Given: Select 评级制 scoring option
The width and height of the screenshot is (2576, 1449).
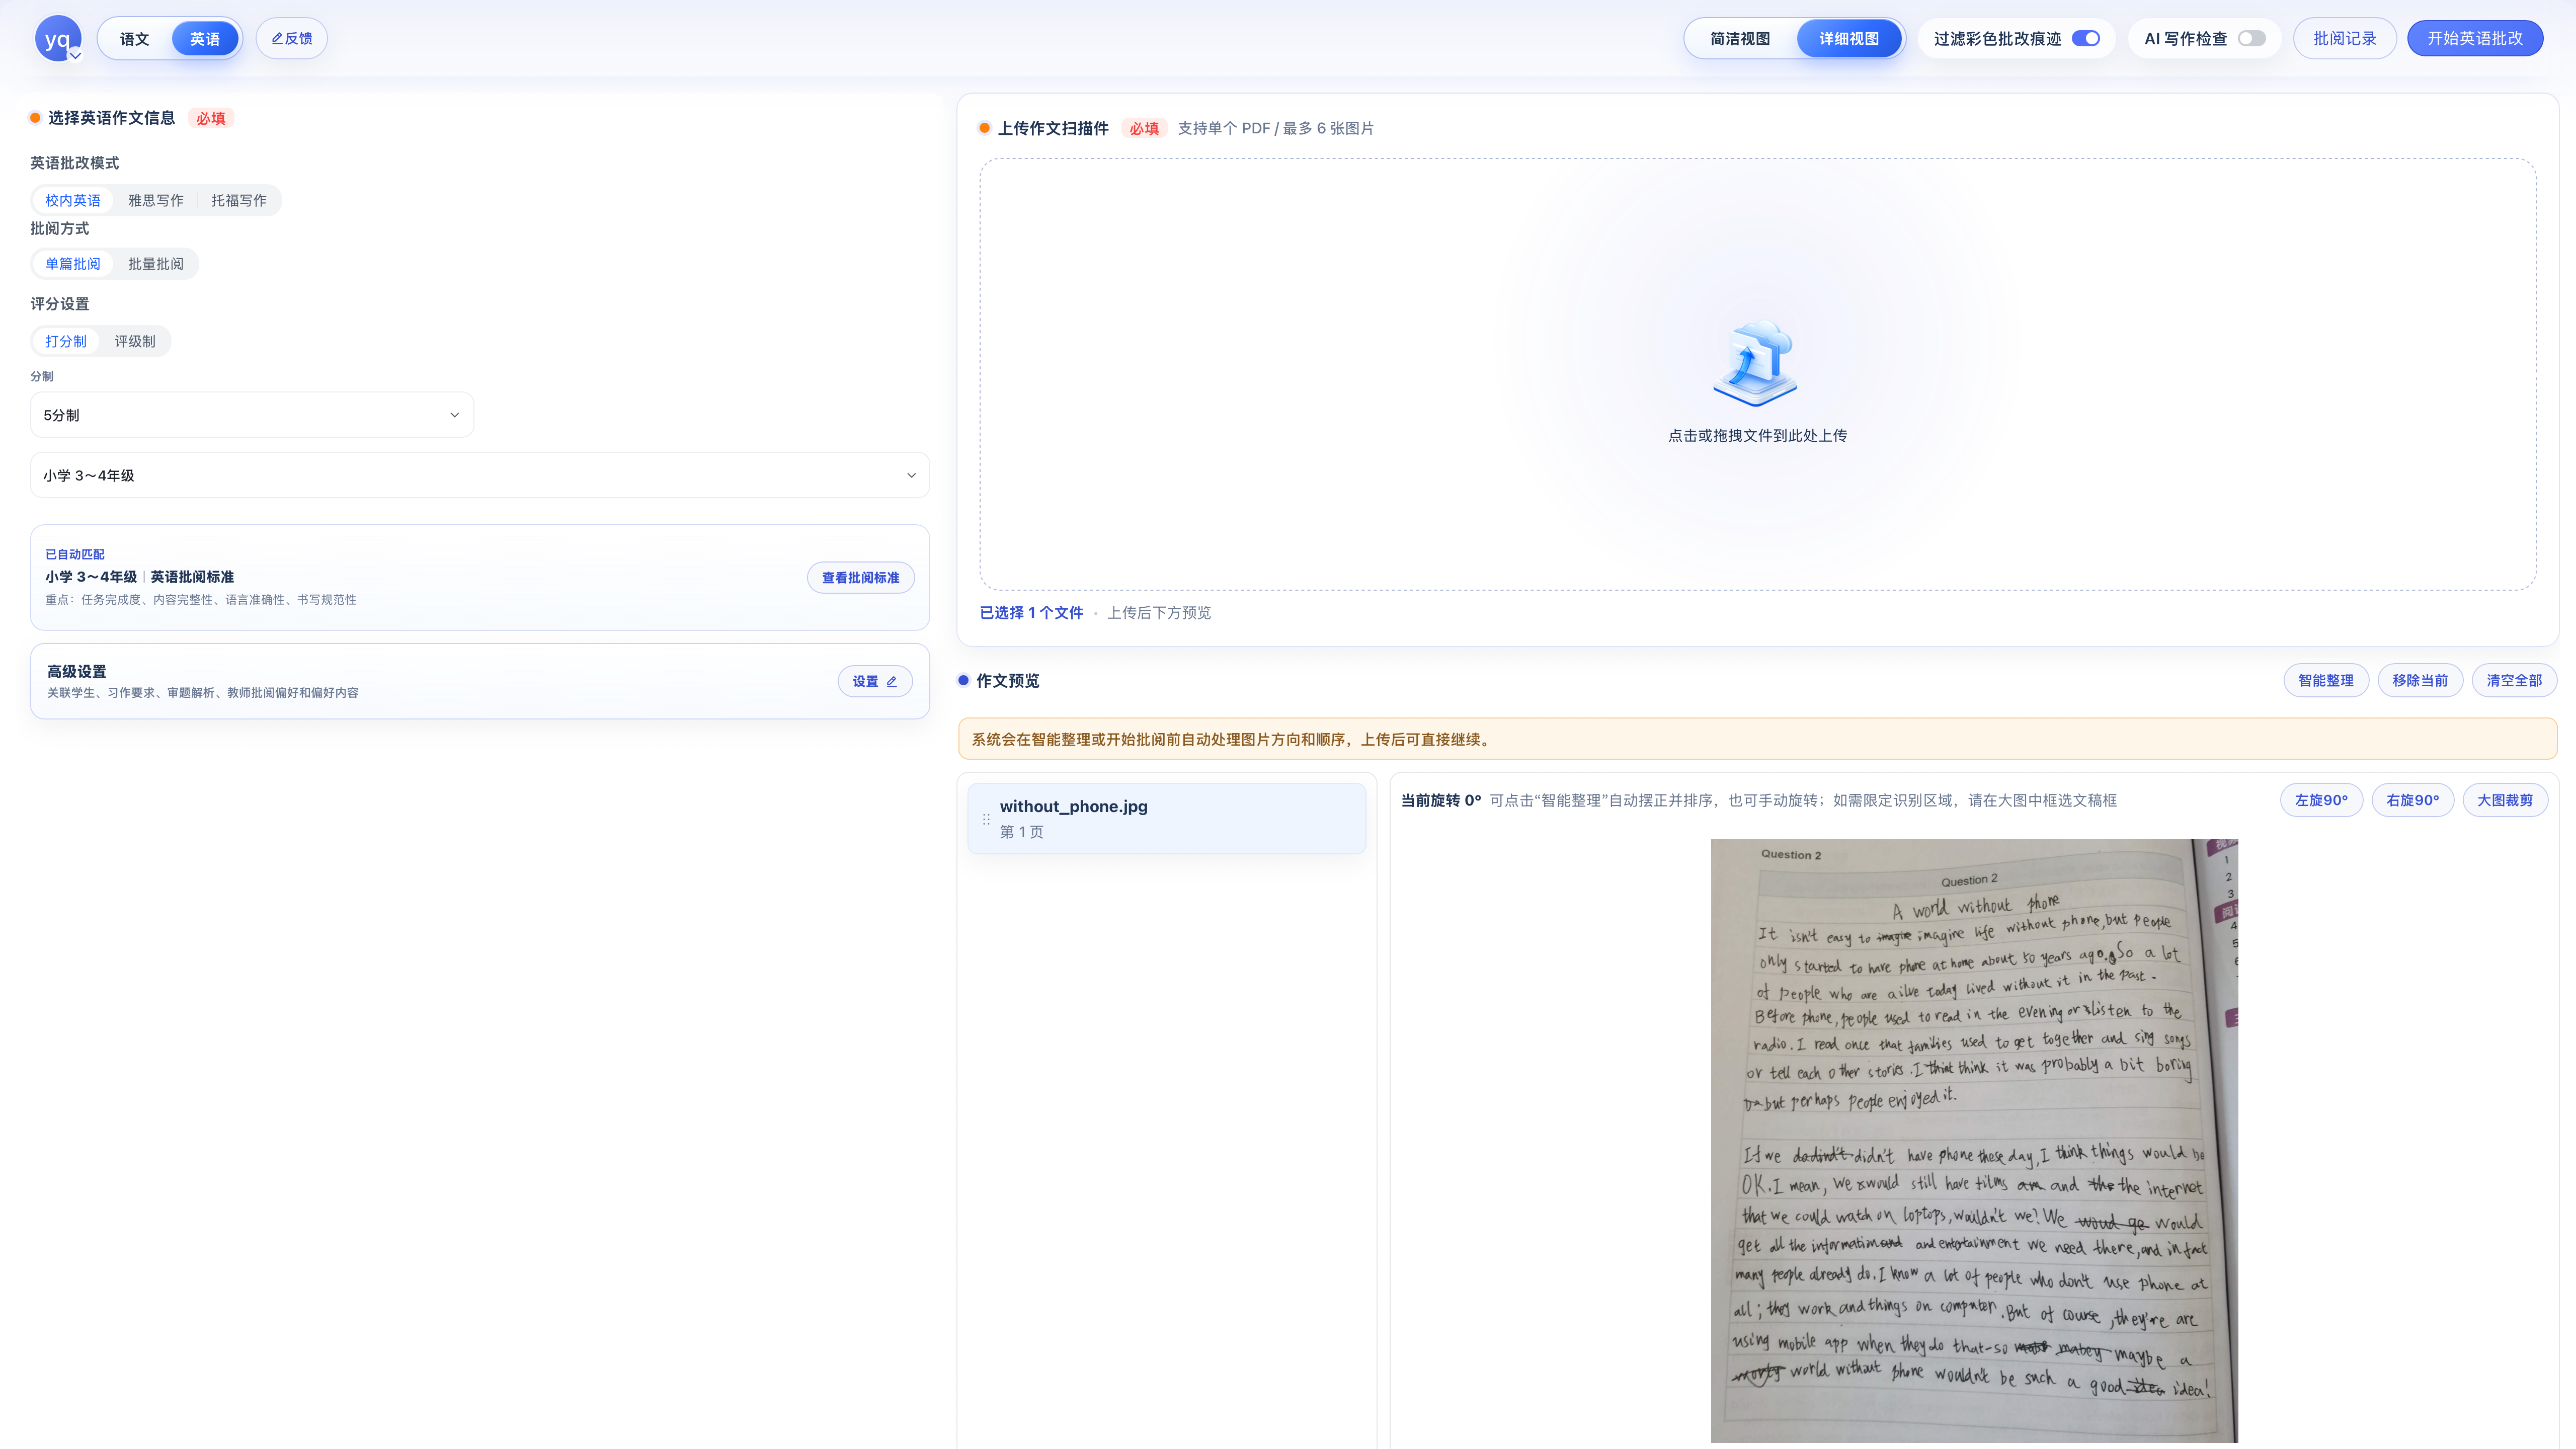Looking at the screenshot, I should (135, 342).
